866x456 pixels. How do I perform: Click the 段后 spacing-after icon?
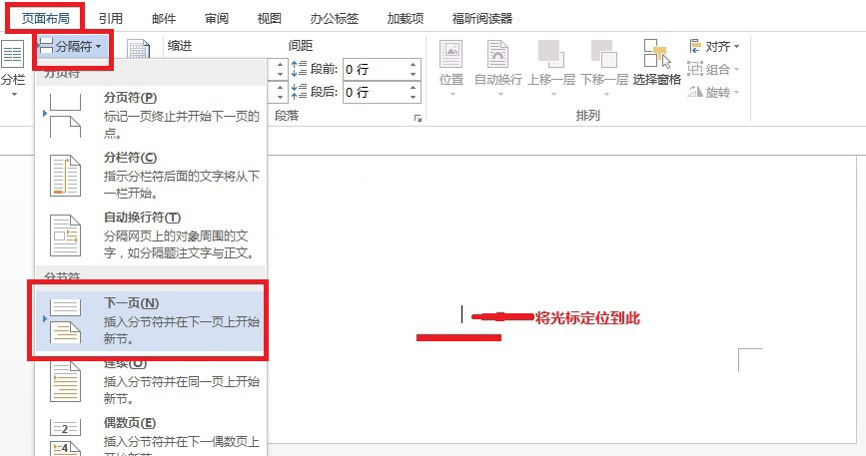click(x=299, y=92)
